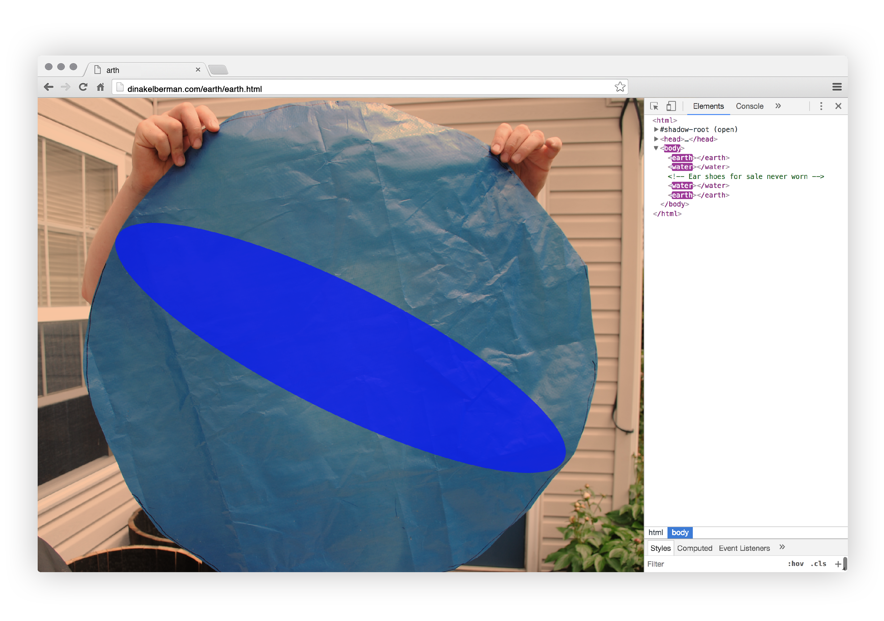Bookmark page with the star icon
Image resolution: width=884 pixels, height=621 pixels.
pos(620,87)
